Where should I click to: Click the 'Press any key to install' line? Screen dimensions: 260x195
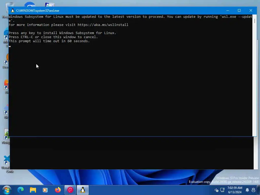tap(62, 33)
